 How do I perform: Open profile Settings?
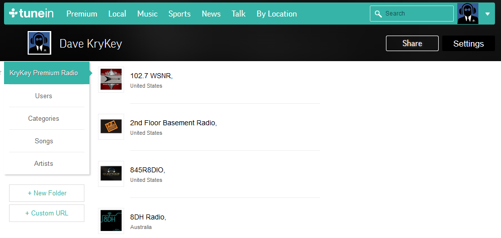(x=468, y=44)
